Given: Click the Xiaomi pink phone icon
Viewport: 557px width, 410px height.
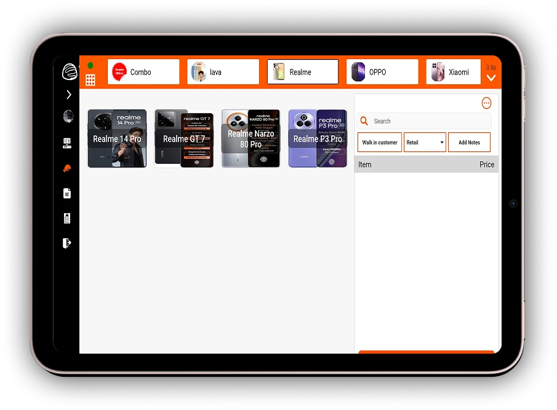Looking at the screenshot, I should pos(438,72).
